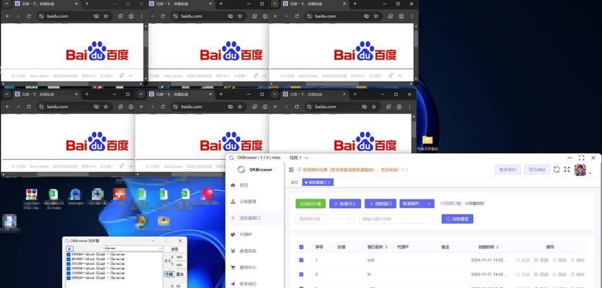Click the small icon button at the sync tool's top-left
This screenshot has height=288, width=602.
[70, 248]
